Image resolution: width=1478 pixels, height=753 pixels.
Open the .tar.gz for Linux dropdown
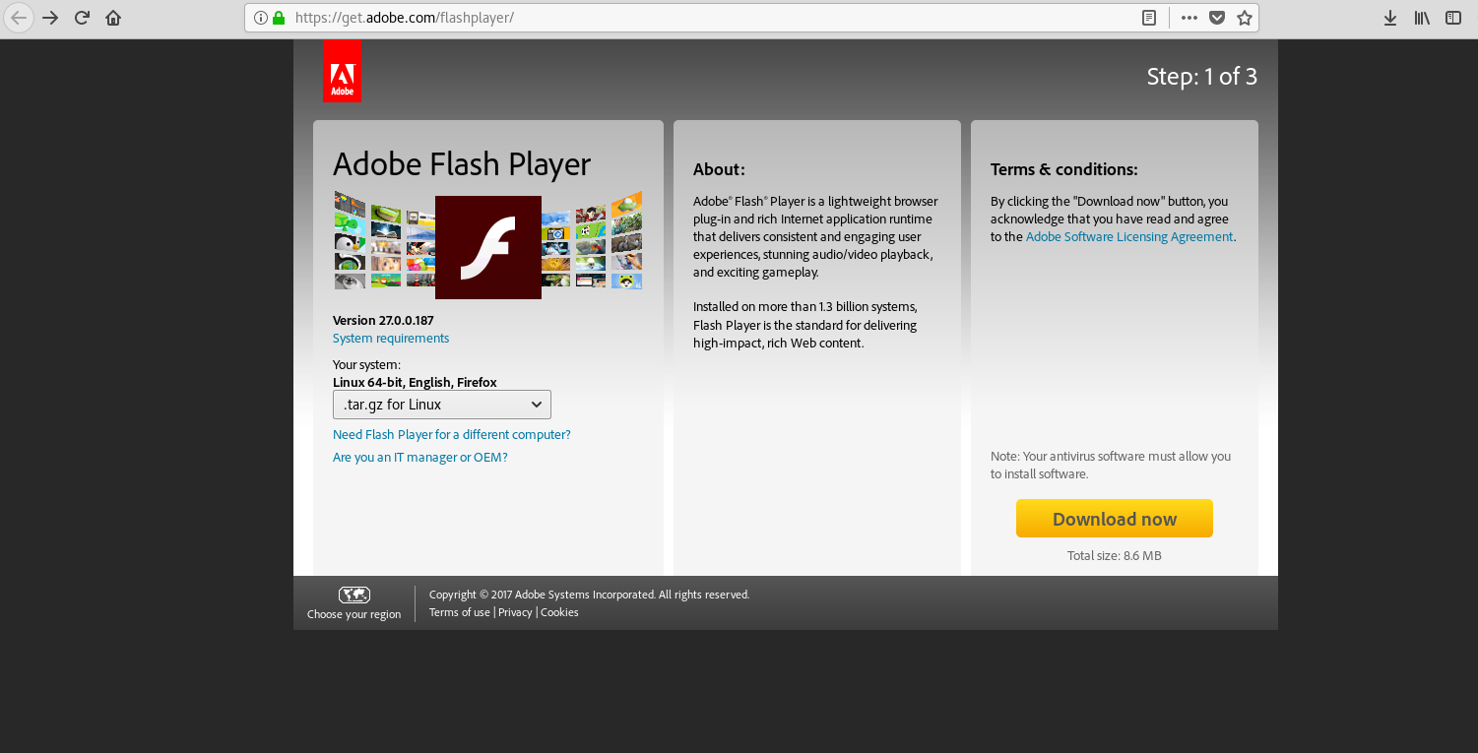point(442,405)
